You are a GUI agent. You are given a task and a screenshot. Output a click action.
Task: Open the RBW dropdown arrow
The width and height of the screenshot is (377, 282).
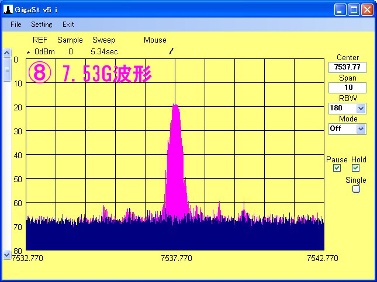361,109
